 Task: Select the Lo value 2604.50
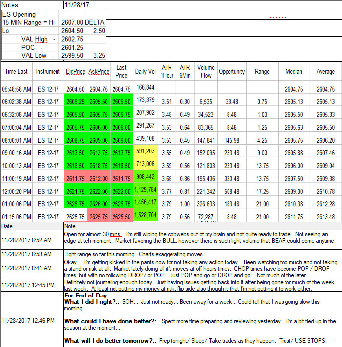[x=71, y=31]
